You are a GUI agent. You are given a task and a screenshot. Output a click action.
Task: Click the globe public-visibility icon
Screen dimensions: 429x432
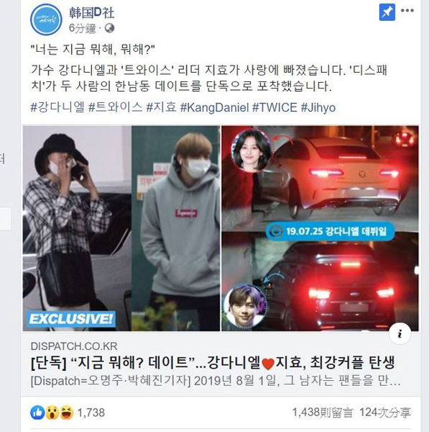tap(110, 28)
